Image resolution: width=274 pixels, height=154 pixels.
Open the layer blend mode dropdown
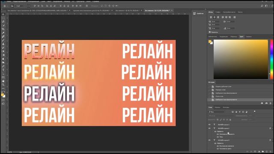[221, 116]
